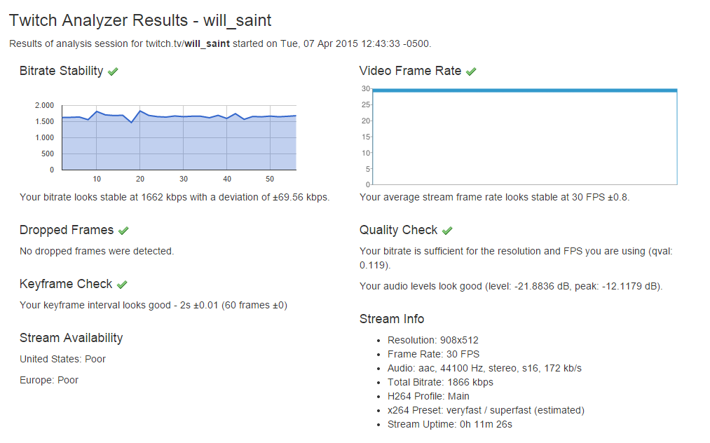
Task: Click the Europe: Poor availability text
Action: tap(49, 380)
